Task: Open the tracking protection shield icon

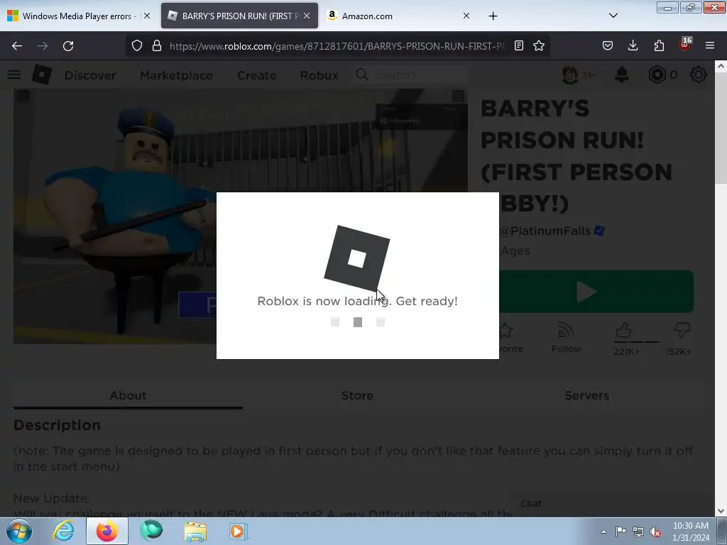Action: click(x=137, y=45)
